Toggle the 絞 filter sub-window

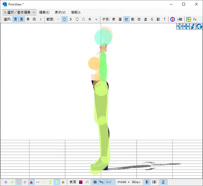point(126,19)
